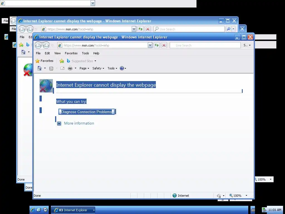Screen dimensions: 285x214
Task: Click the green Refresh icon in front window
Action: click(x=157, y=45)
